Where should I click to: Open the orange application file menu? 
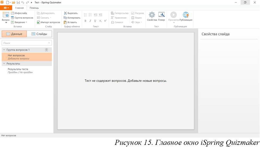click(6, 8)
